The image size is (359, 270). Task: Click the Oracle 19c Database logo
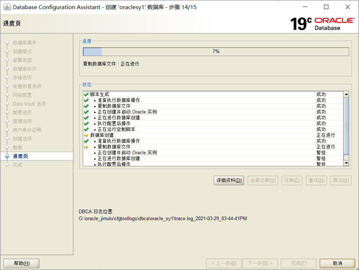tap(323, 24)
